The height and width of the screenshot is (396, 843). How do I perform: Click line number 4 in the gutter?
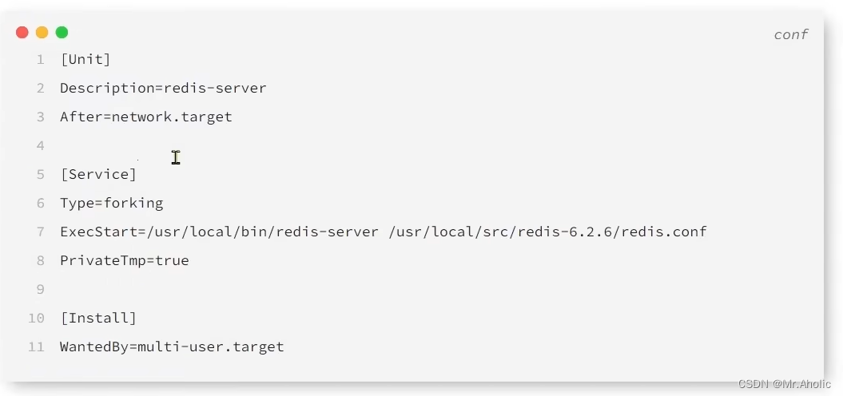pos(40,145)
